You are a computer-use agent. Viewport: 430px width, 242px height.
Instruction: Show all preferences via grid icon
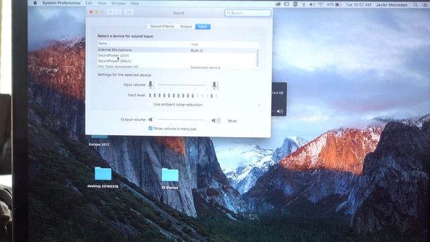(x=129, y=12)
